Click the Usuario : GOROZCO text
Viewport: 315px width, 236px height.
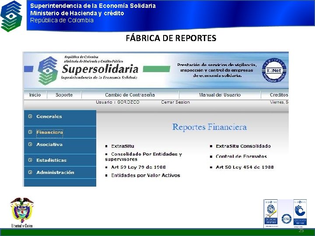118,102
